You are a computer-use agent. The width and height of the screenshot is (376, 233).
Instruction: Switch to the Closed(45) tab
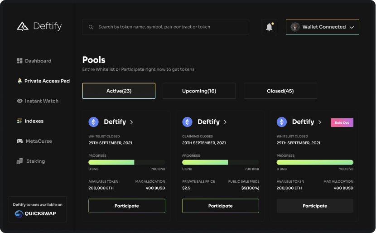(x=280, y=91)
